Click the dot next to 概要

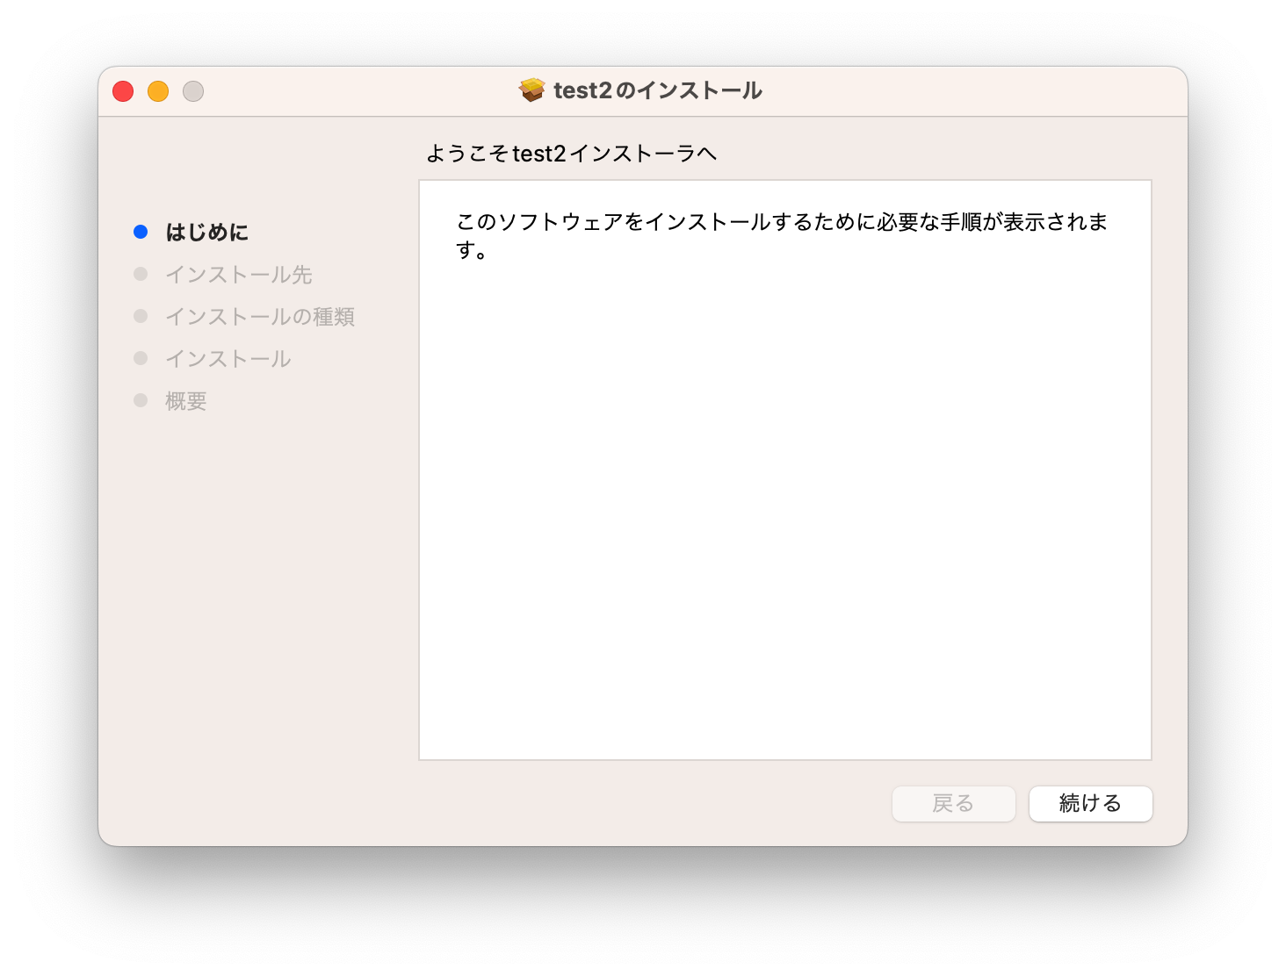coord(141,399)
